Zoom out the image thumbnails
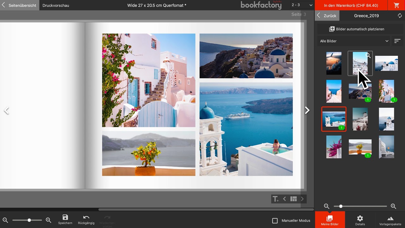 click(327, 206)
